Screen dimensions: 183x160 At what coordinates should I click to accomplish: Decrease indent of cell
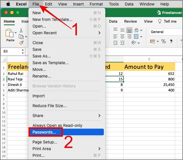coord(115,43)
